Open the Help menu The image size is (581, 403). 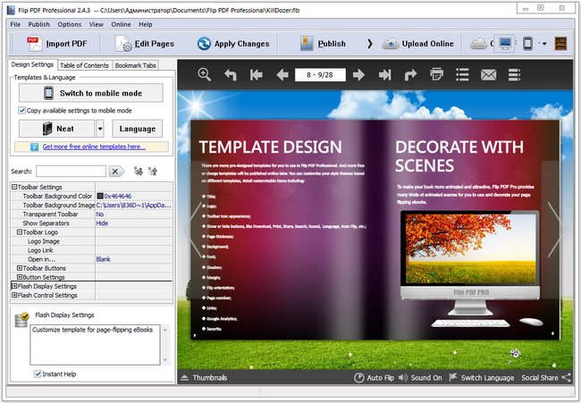[146, 24]
